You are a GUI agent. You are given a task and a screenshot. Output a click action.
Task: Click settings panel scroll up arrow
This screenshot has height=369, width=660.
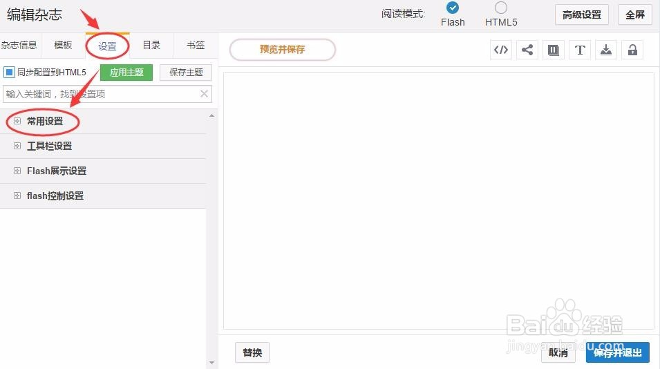coord(211,115)
